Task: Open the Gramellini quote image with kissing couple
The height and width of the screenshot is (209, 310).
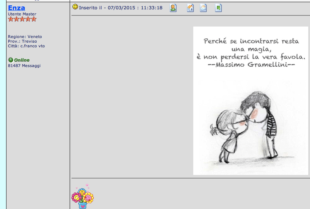Action: point(250,101)
